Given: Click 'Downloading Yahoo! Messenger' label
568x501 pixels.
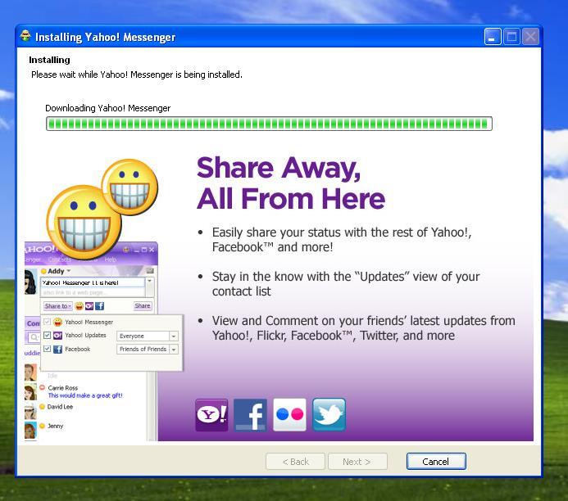Looking at the screenshot, I should pyautogui.click(x=107, y=108).
